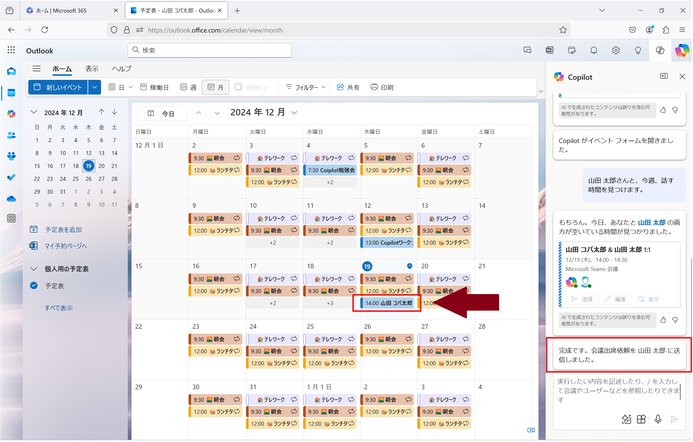The height and width of the screenshot is (442, 693).
Task: Open 予定表を追加 link
Action: coord(63,230)
